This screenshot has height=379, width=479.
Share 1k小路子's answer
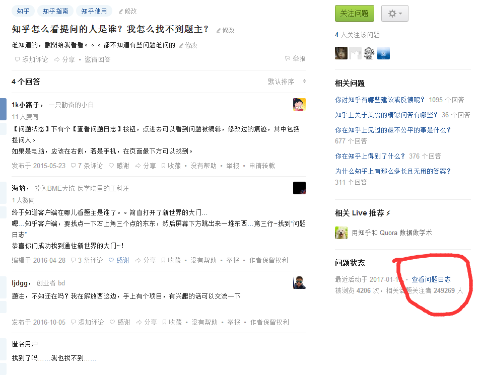[x=146, y=166]
